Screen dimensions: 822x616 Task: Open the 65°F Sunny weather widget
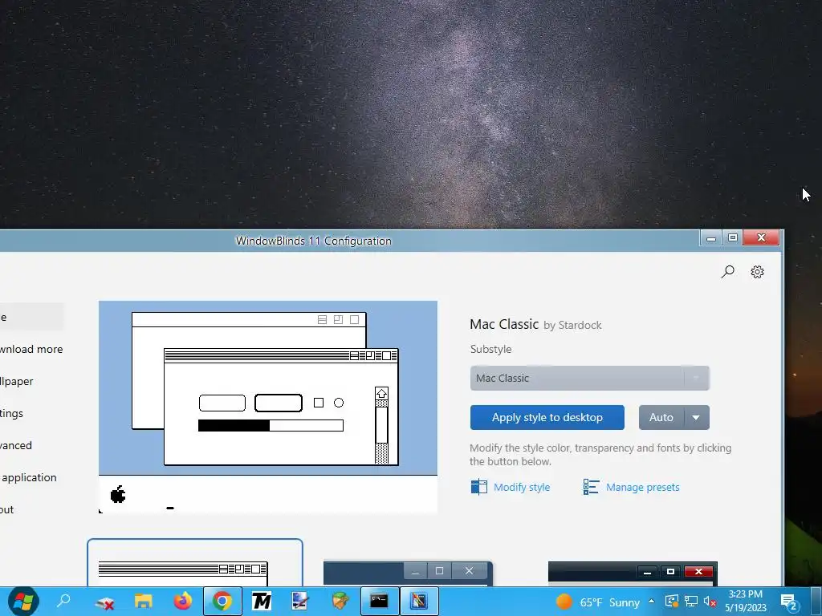(598, 602)
